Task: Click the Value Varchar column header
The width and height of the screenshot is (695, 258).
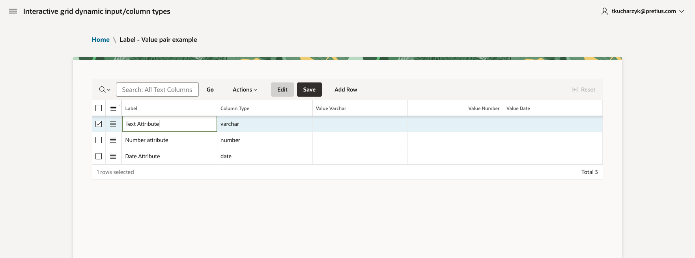Action: pyautogui.click(x=331, y=108)
